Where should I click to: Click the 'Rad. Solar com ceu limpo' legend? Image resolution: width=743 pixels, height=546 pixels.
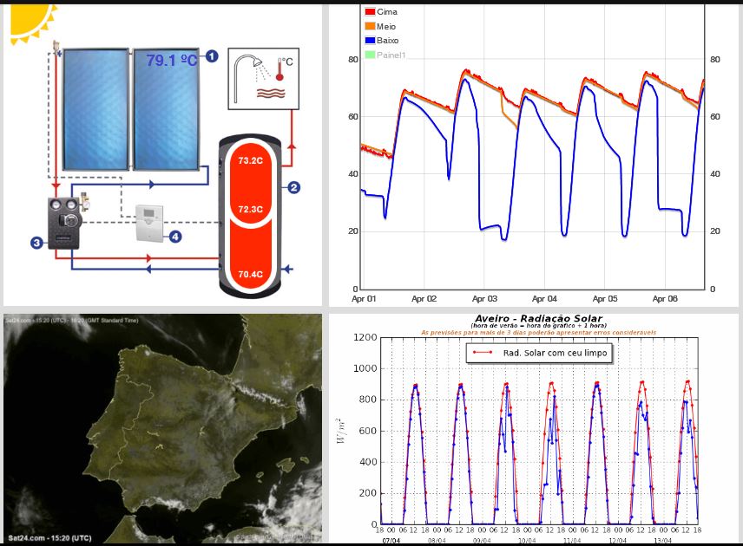click(x=540, y=353)
